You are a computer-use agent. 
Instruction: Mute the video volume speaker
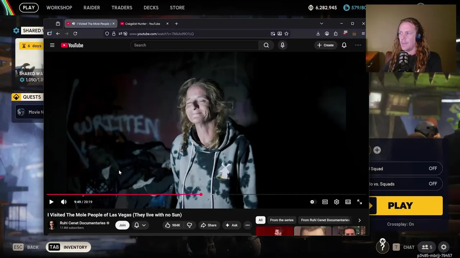tap(64, 202)
